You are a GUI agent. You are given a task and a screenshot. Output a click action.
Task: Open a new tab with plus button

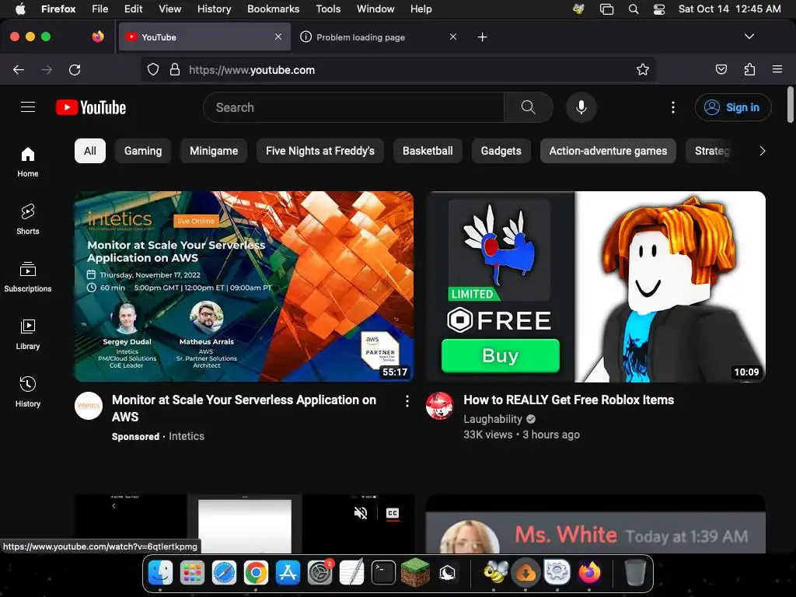tap(482, 37)
